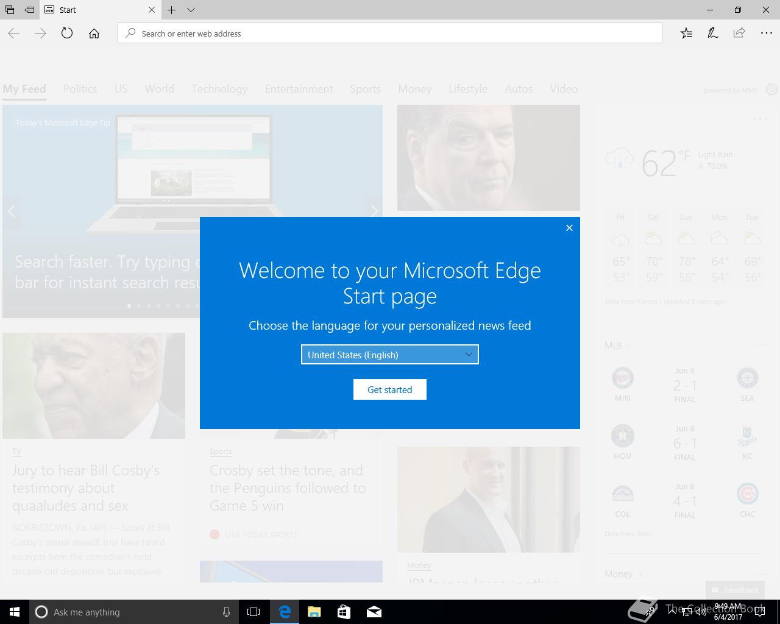The width and height of the screenshot is (780, 624).
Task: Open the Favorites hub icon
Action: [x=686, y=34]
